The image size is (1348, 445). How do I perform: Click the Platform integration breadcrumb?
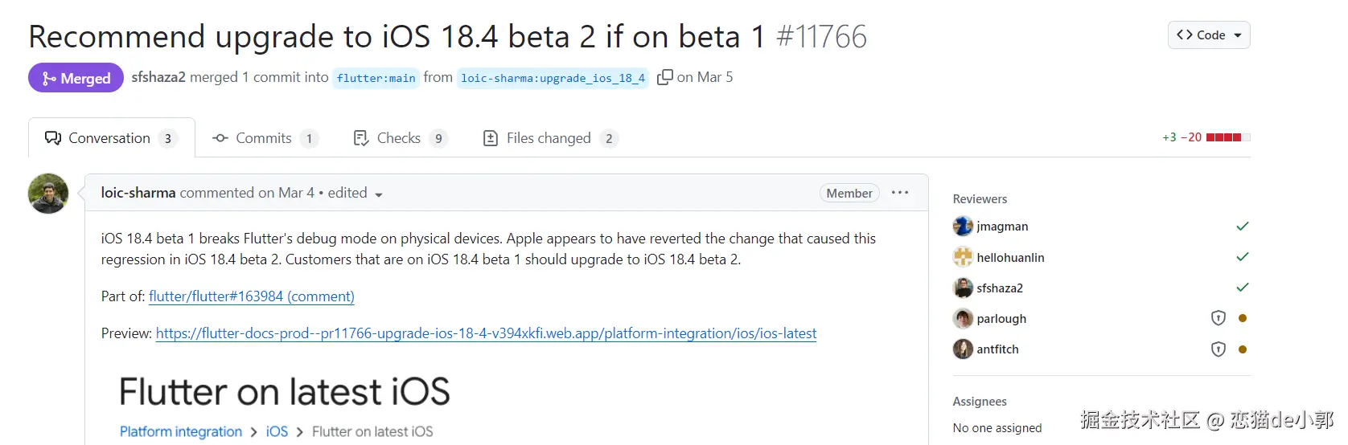[x=181, y=432]
